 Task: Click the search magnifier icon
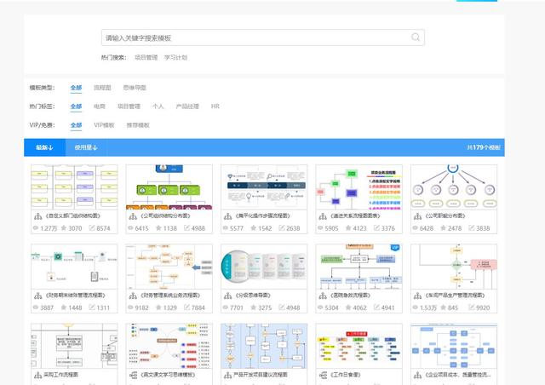pos(416,37)
